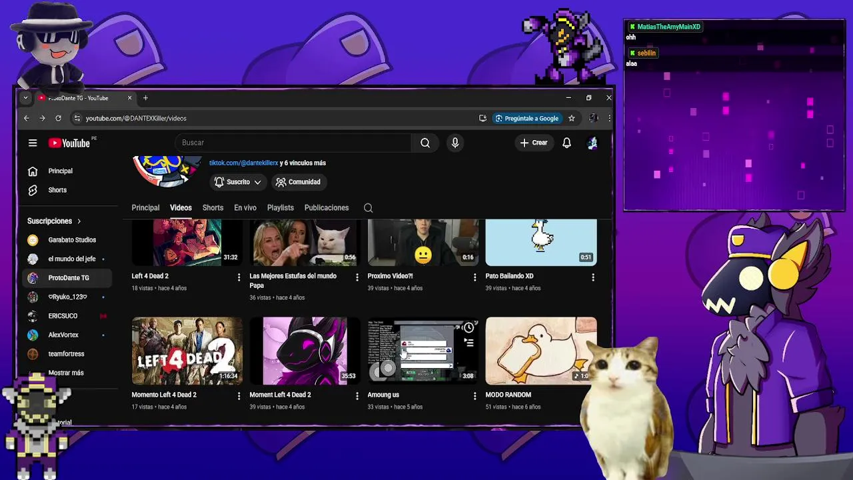Click the Proximo Video?! title
Screen dimensions: 853x480
(390, 276)
